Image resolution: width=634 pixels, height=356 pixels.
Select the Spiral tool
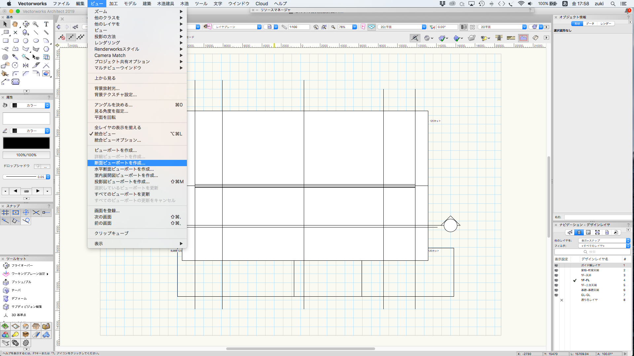5,57
